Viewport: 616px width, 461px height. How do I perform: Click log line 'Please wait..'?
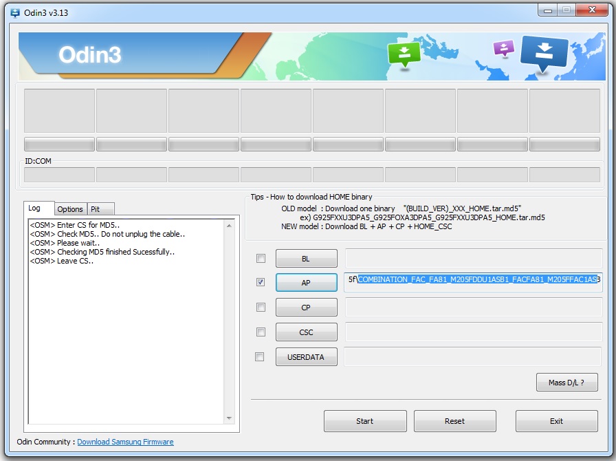coord(65,243)
